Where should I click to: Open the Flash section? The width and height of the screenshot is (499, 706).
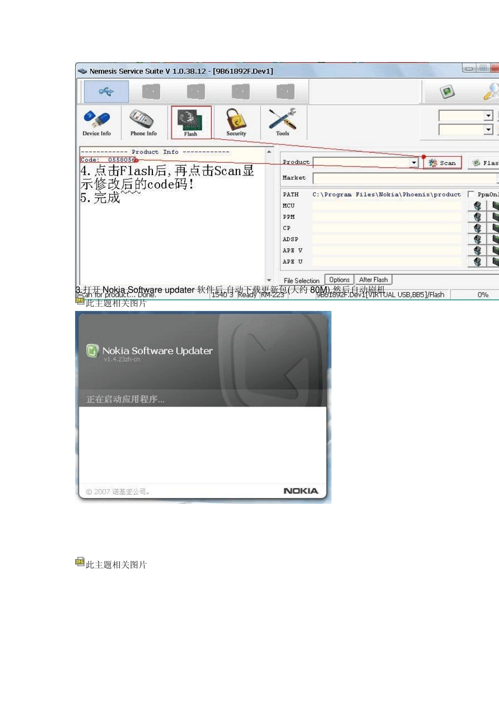tap(191, 122)
